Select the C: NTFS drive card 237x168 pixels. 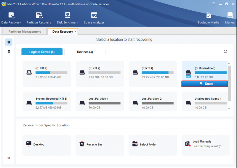[x=47, y=74]
